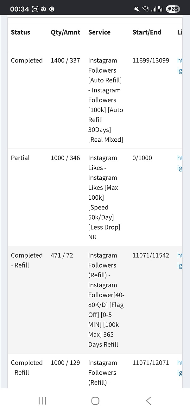Screen dimensions: 190x412
Task: Click the Start/End column header
Action: coord(147,32)
